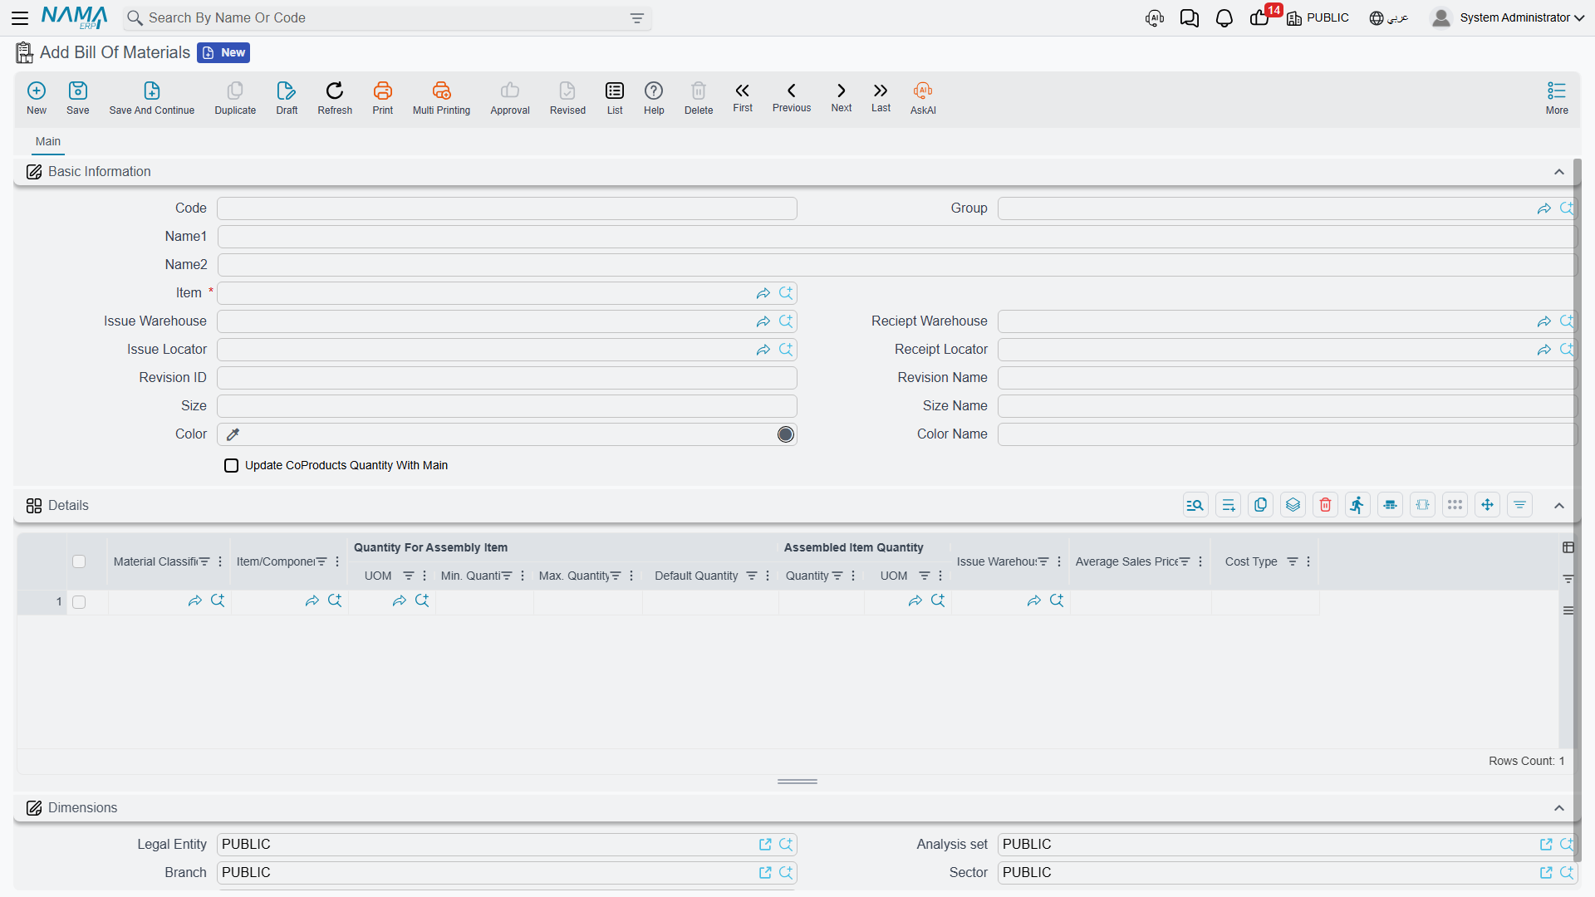Open AskAI assistant
Image resolution: width=1595 pixels, height=897 pixels.
(923, 97)
